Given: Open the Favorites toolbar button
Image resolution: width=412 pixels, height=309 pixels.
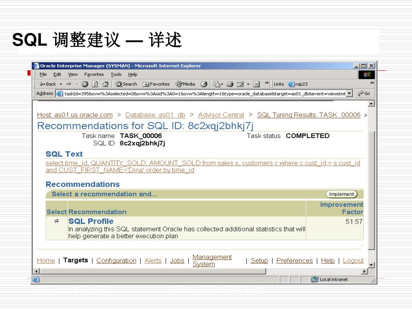Looking at the screenshot, I should coord(156,84).
